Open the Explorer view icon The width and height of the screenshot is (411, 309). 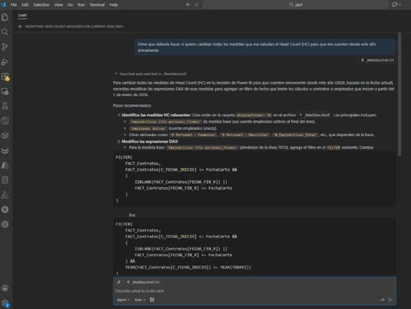point(5,17)
